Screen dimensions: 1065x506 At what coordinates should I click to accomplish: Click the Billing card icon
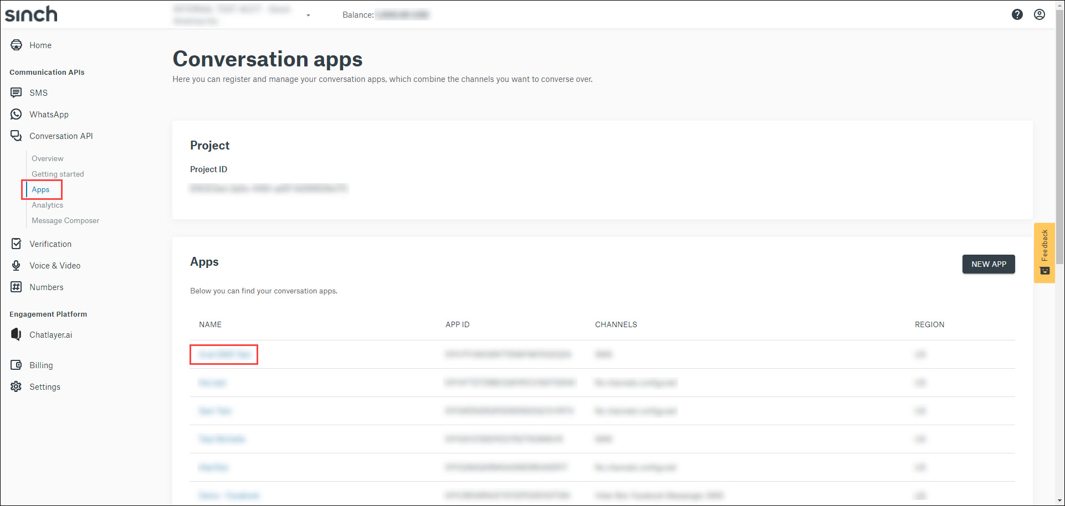pos(16,365)
